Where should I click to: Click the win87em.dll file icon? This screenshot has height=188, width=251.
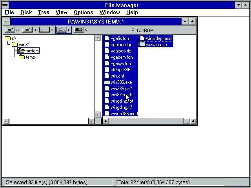click(x=107, y=95)
